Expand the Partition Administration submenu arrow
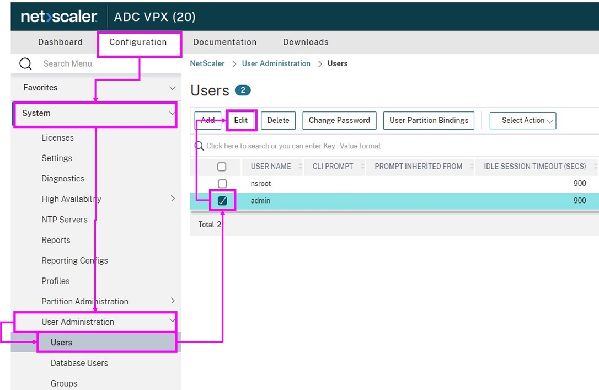This screenshot has height=390, width=599. pyautogui.click(x=173, y=301)
